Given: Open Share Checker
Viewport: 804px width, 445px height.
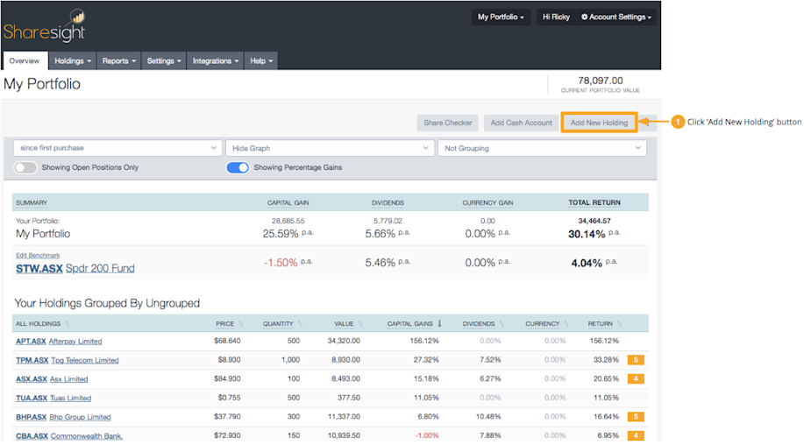Looking at the screenshot, I should (448, 123).
